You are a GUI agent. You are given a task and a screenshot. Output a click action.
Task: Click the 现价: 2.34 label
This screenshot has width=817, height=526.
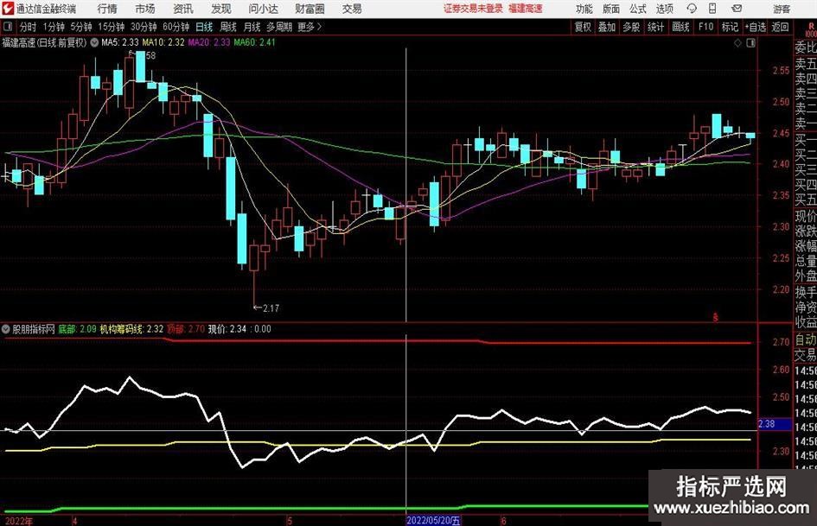tap(227, 329)
